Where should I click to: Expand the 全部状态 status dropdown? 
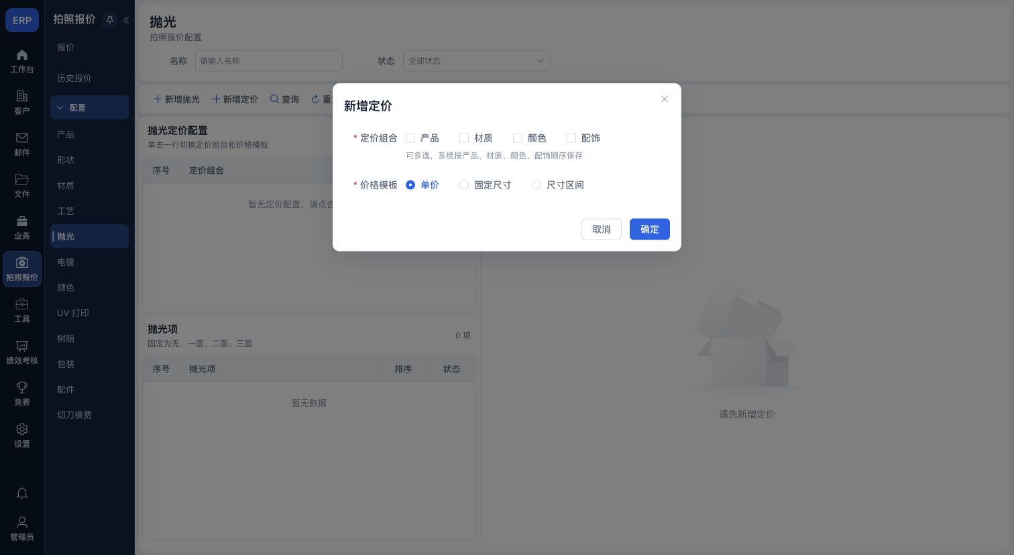click(x=477, y=60)
